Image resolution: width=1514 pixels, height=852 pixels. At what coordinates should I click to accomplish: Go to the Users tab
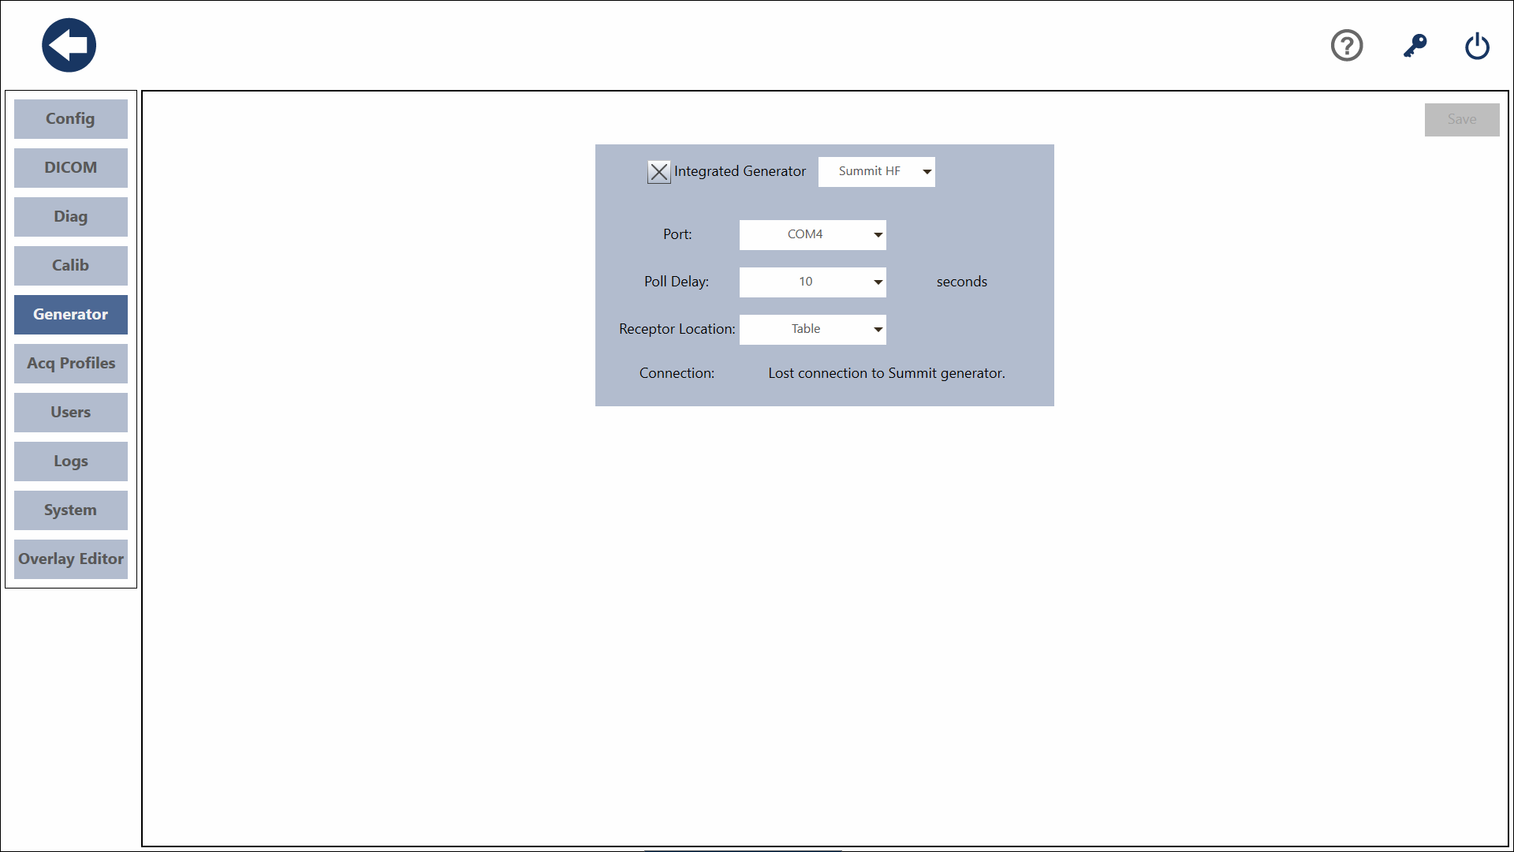tap(71, 413)
